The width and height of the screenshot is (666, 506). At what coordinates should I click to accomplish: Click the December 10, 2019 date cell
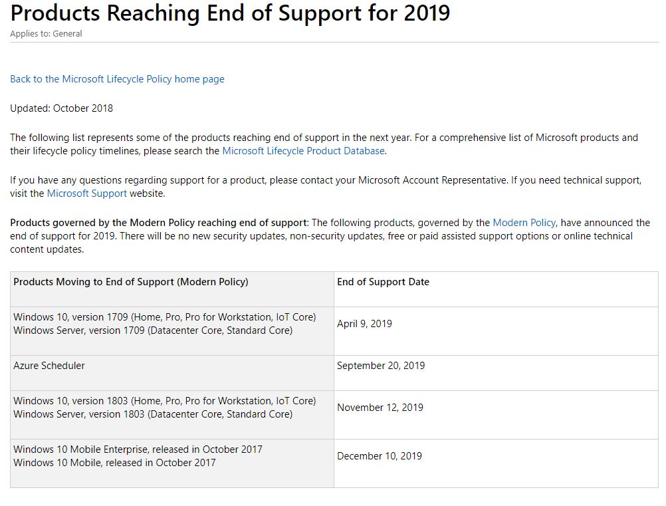(x=380, y=456)
